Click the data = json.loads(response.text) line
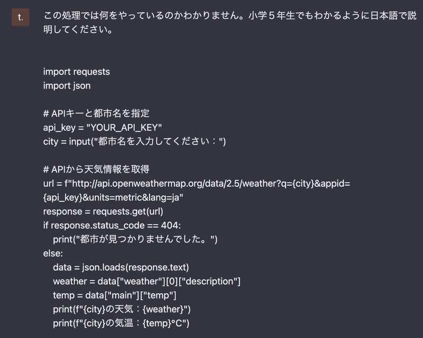This screenshot has height=338, width=423. (121, 267)
